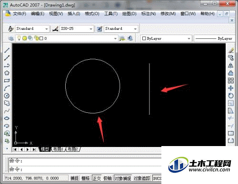The image size is (238, 184).
Task: Switch to the 模型 model tab
Action: point(45,149)
